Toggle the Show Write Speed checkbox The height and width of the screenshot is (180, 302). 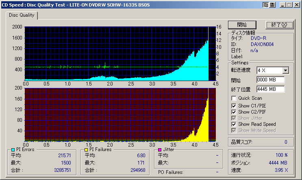click(x=234, y=130)
